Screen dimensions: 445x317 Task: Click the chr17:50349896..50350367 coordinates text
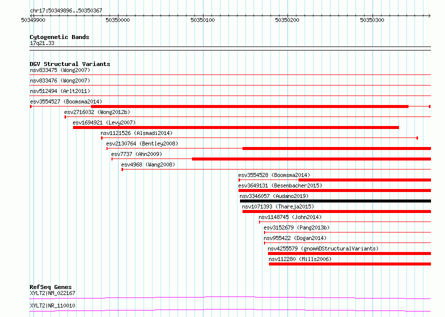(x=66, y=11)
